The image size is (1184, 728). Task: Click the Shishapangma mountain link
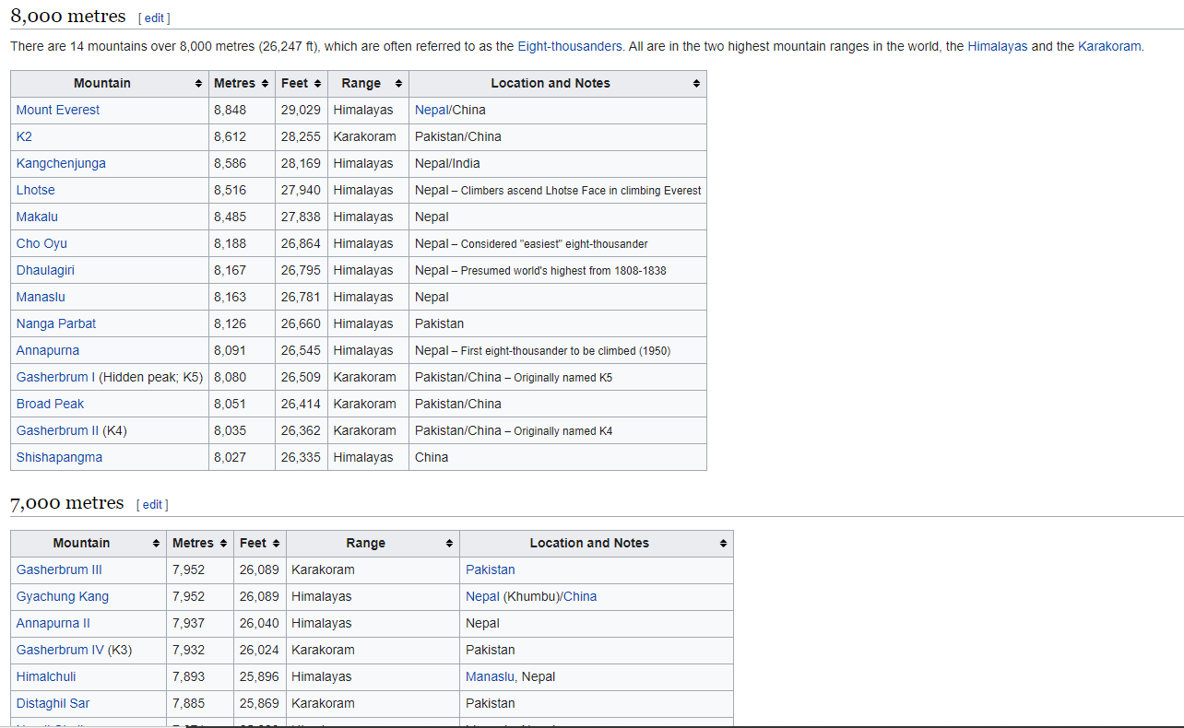point(59,457)
